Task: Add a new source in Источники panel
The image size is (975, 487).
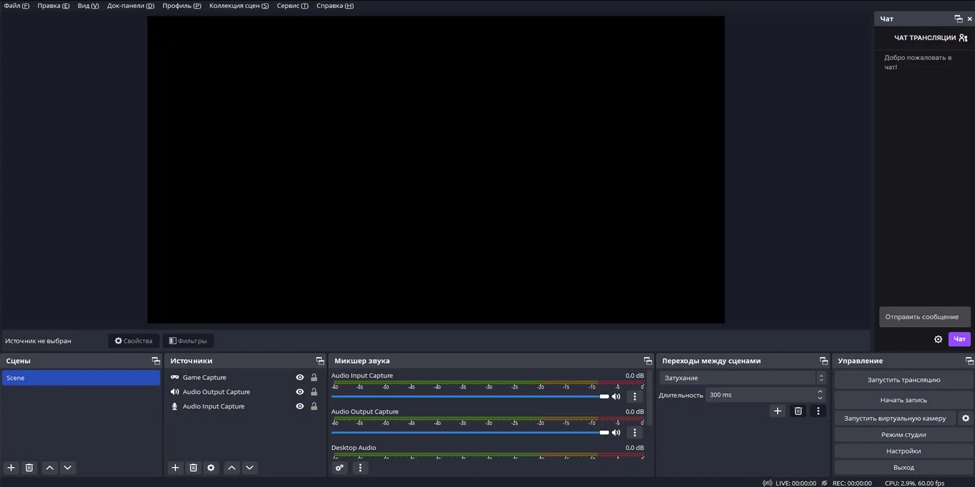Action: 175,468
